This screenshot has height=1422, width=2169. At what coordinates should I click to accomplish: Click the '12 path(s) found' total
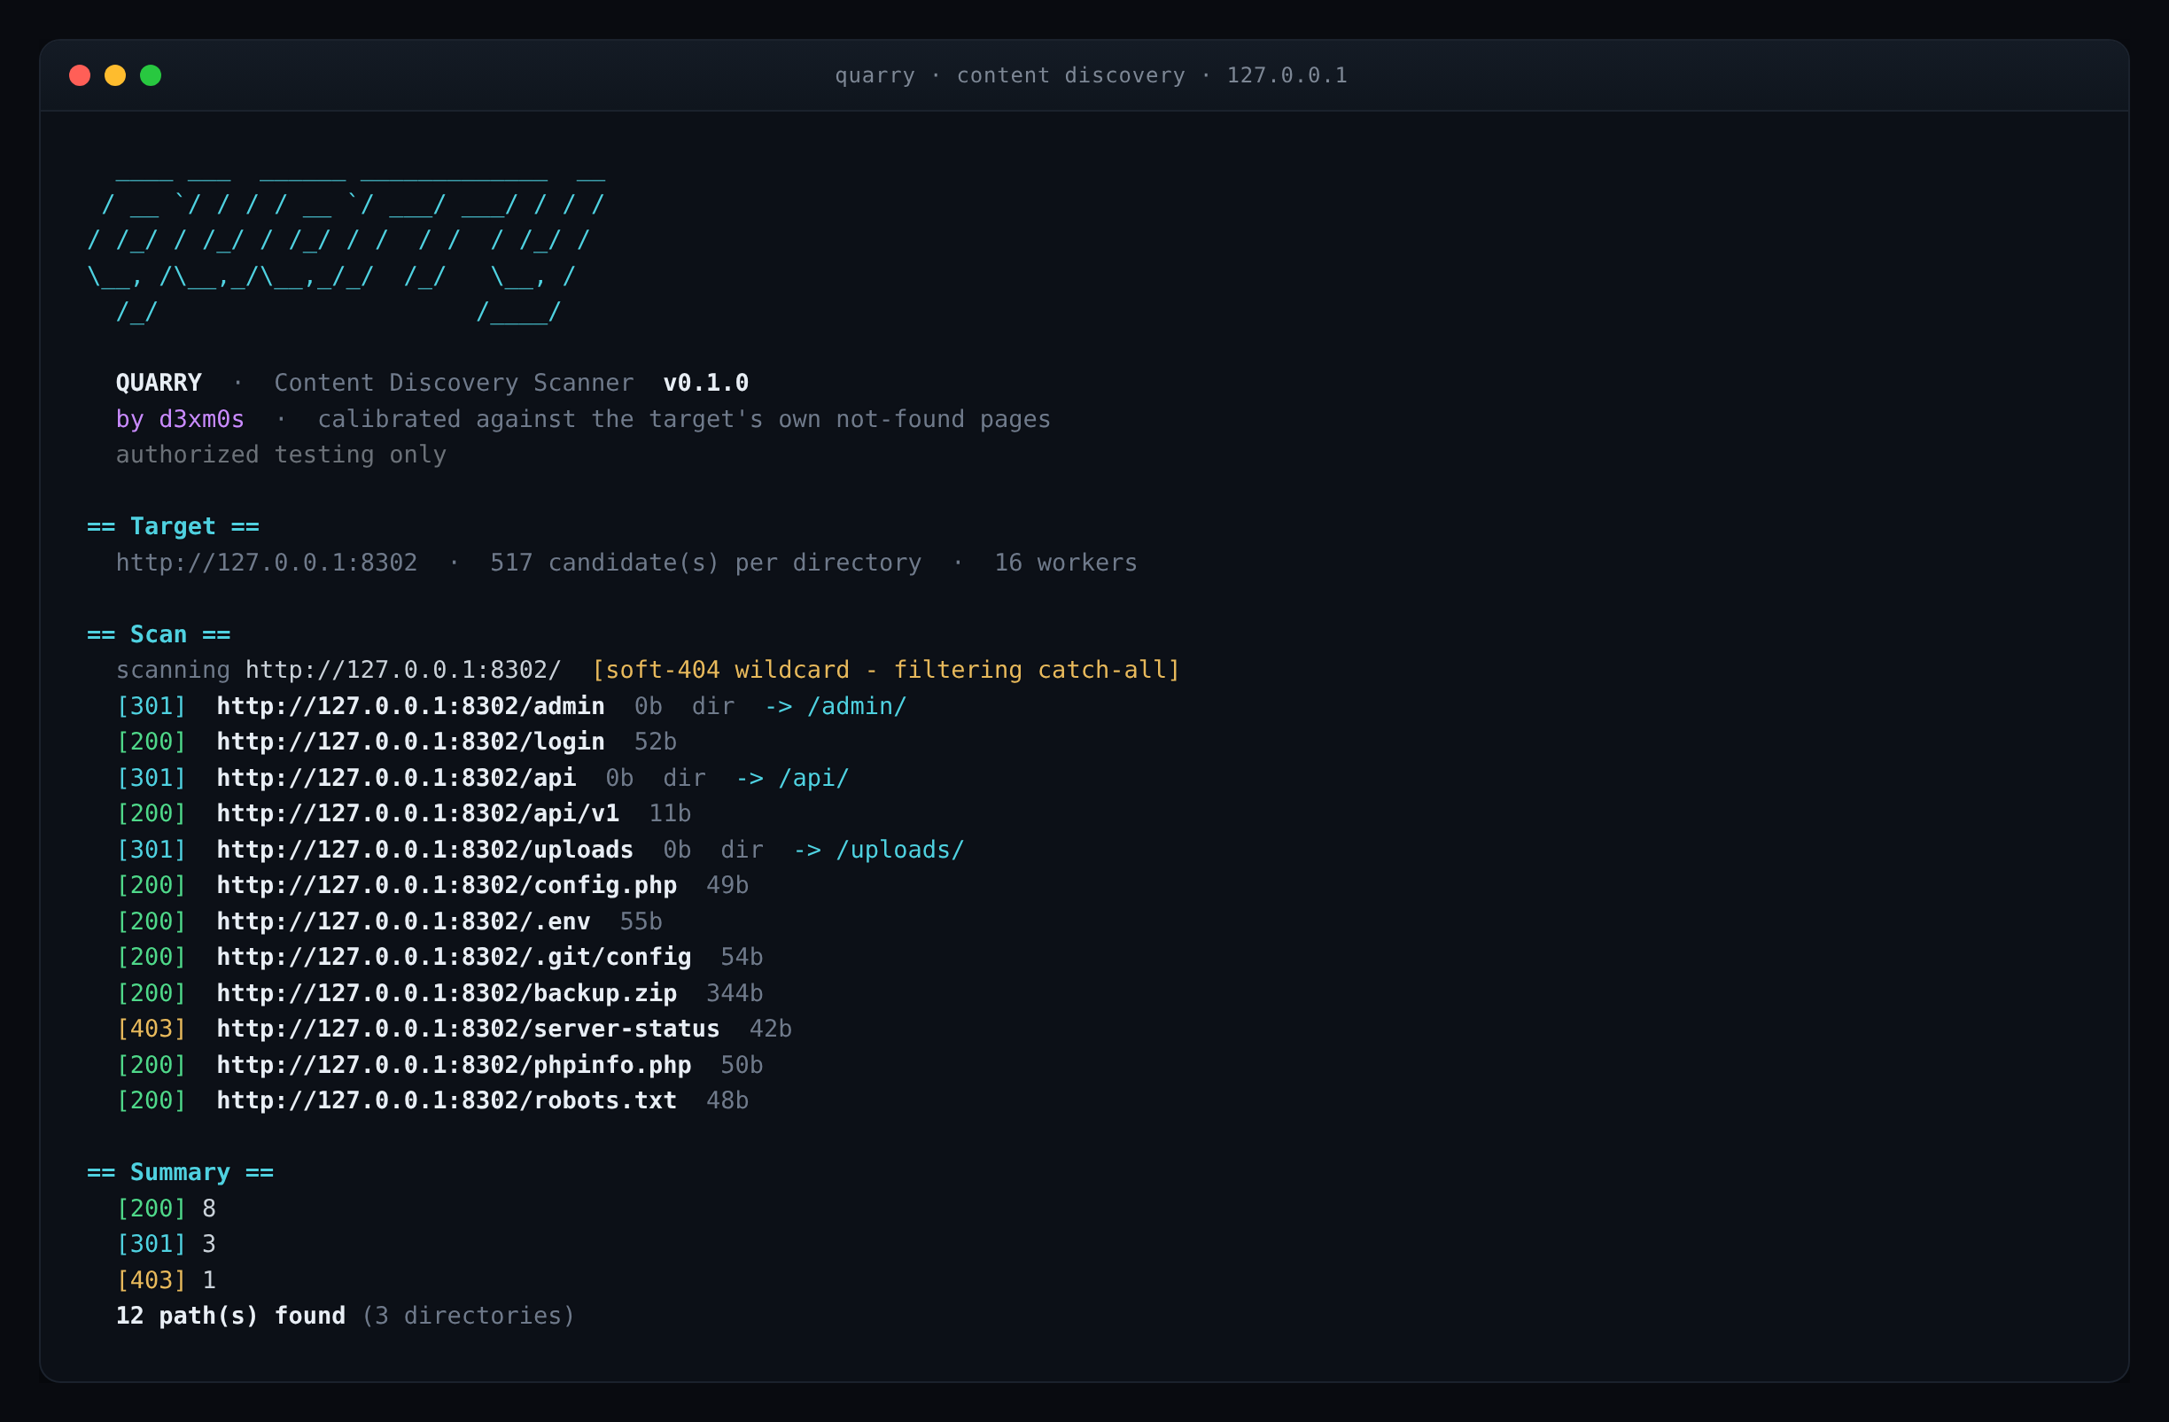pos(230,1317)
